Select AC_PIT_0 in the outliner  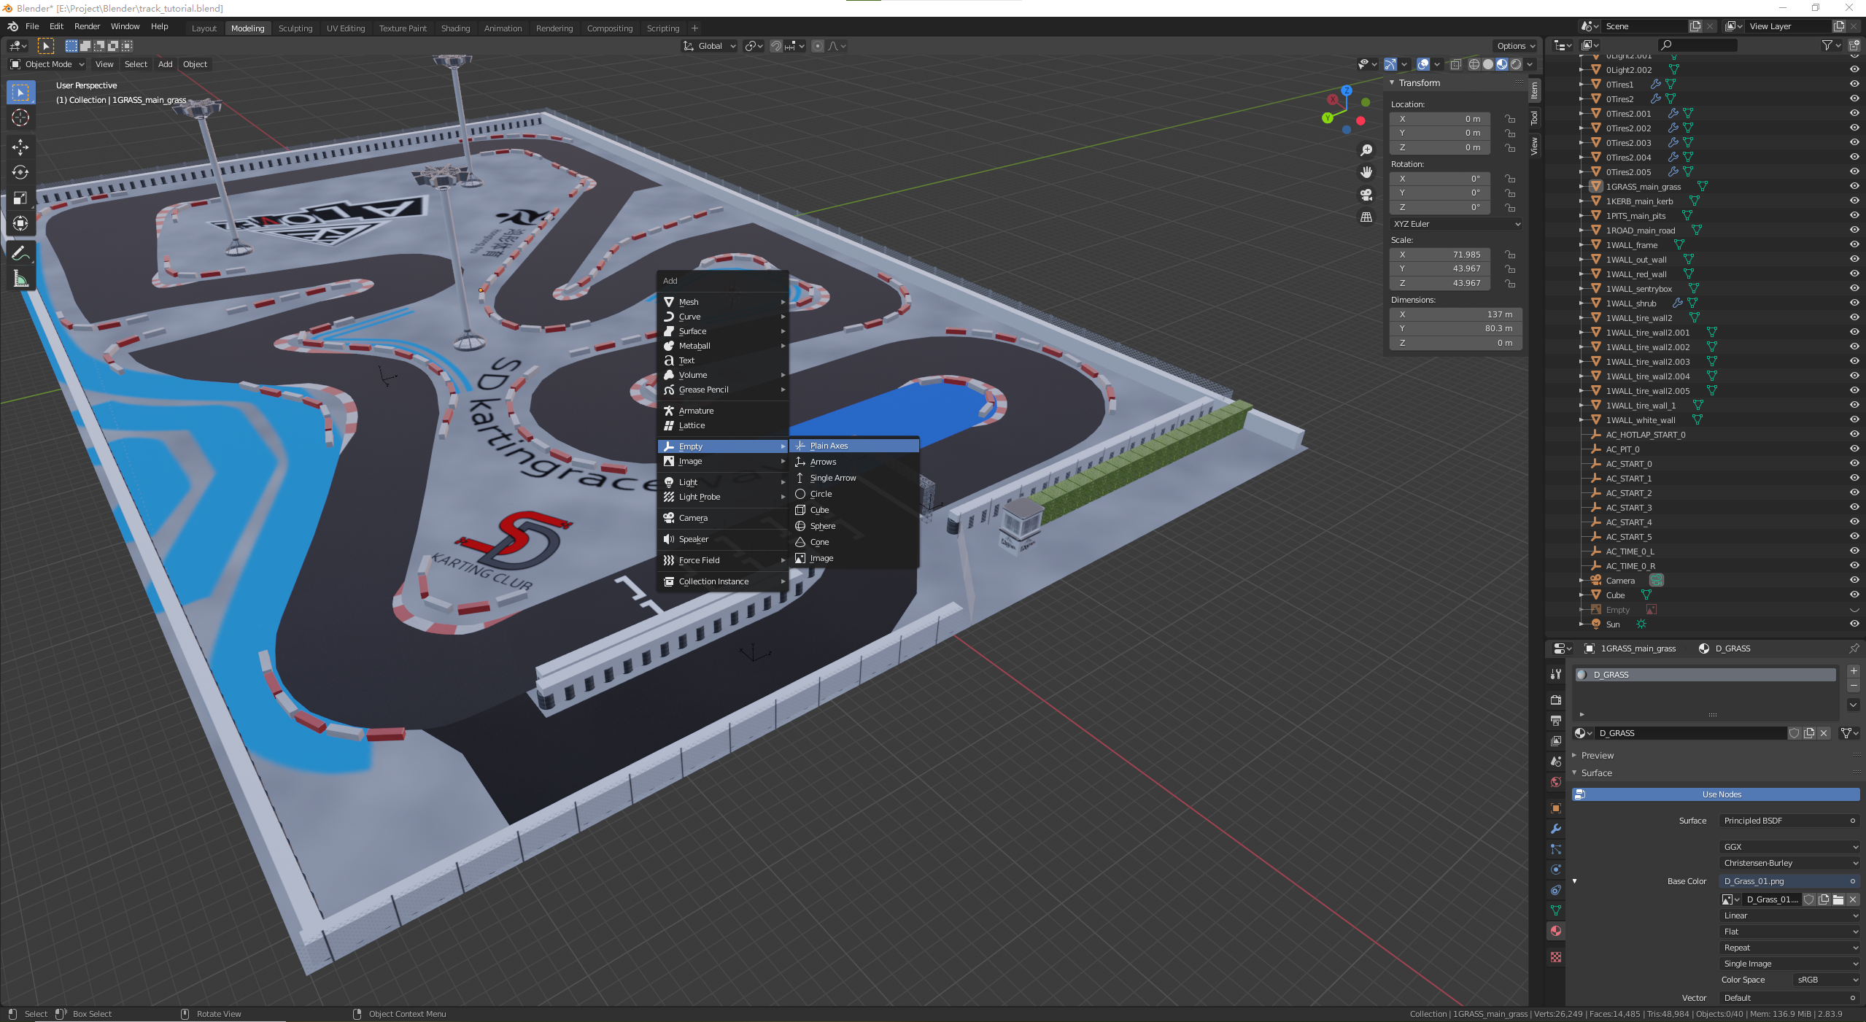coord(1622,449)
